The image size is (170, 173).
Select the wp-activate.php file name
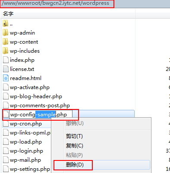pos(30,87)
